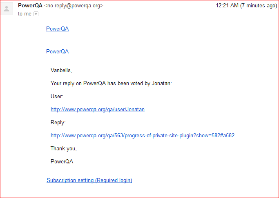Click the "to me" recipient text
The width and height of the screenshot is (279, 198).
[x=25, y=14]
